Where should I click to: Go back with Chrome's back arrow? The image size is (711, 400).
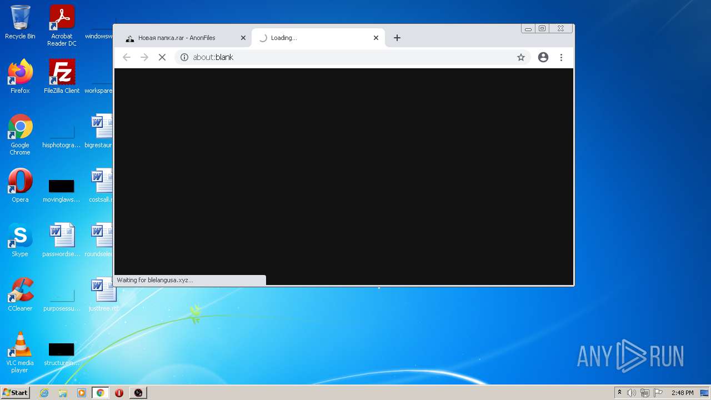coord(127,57)
